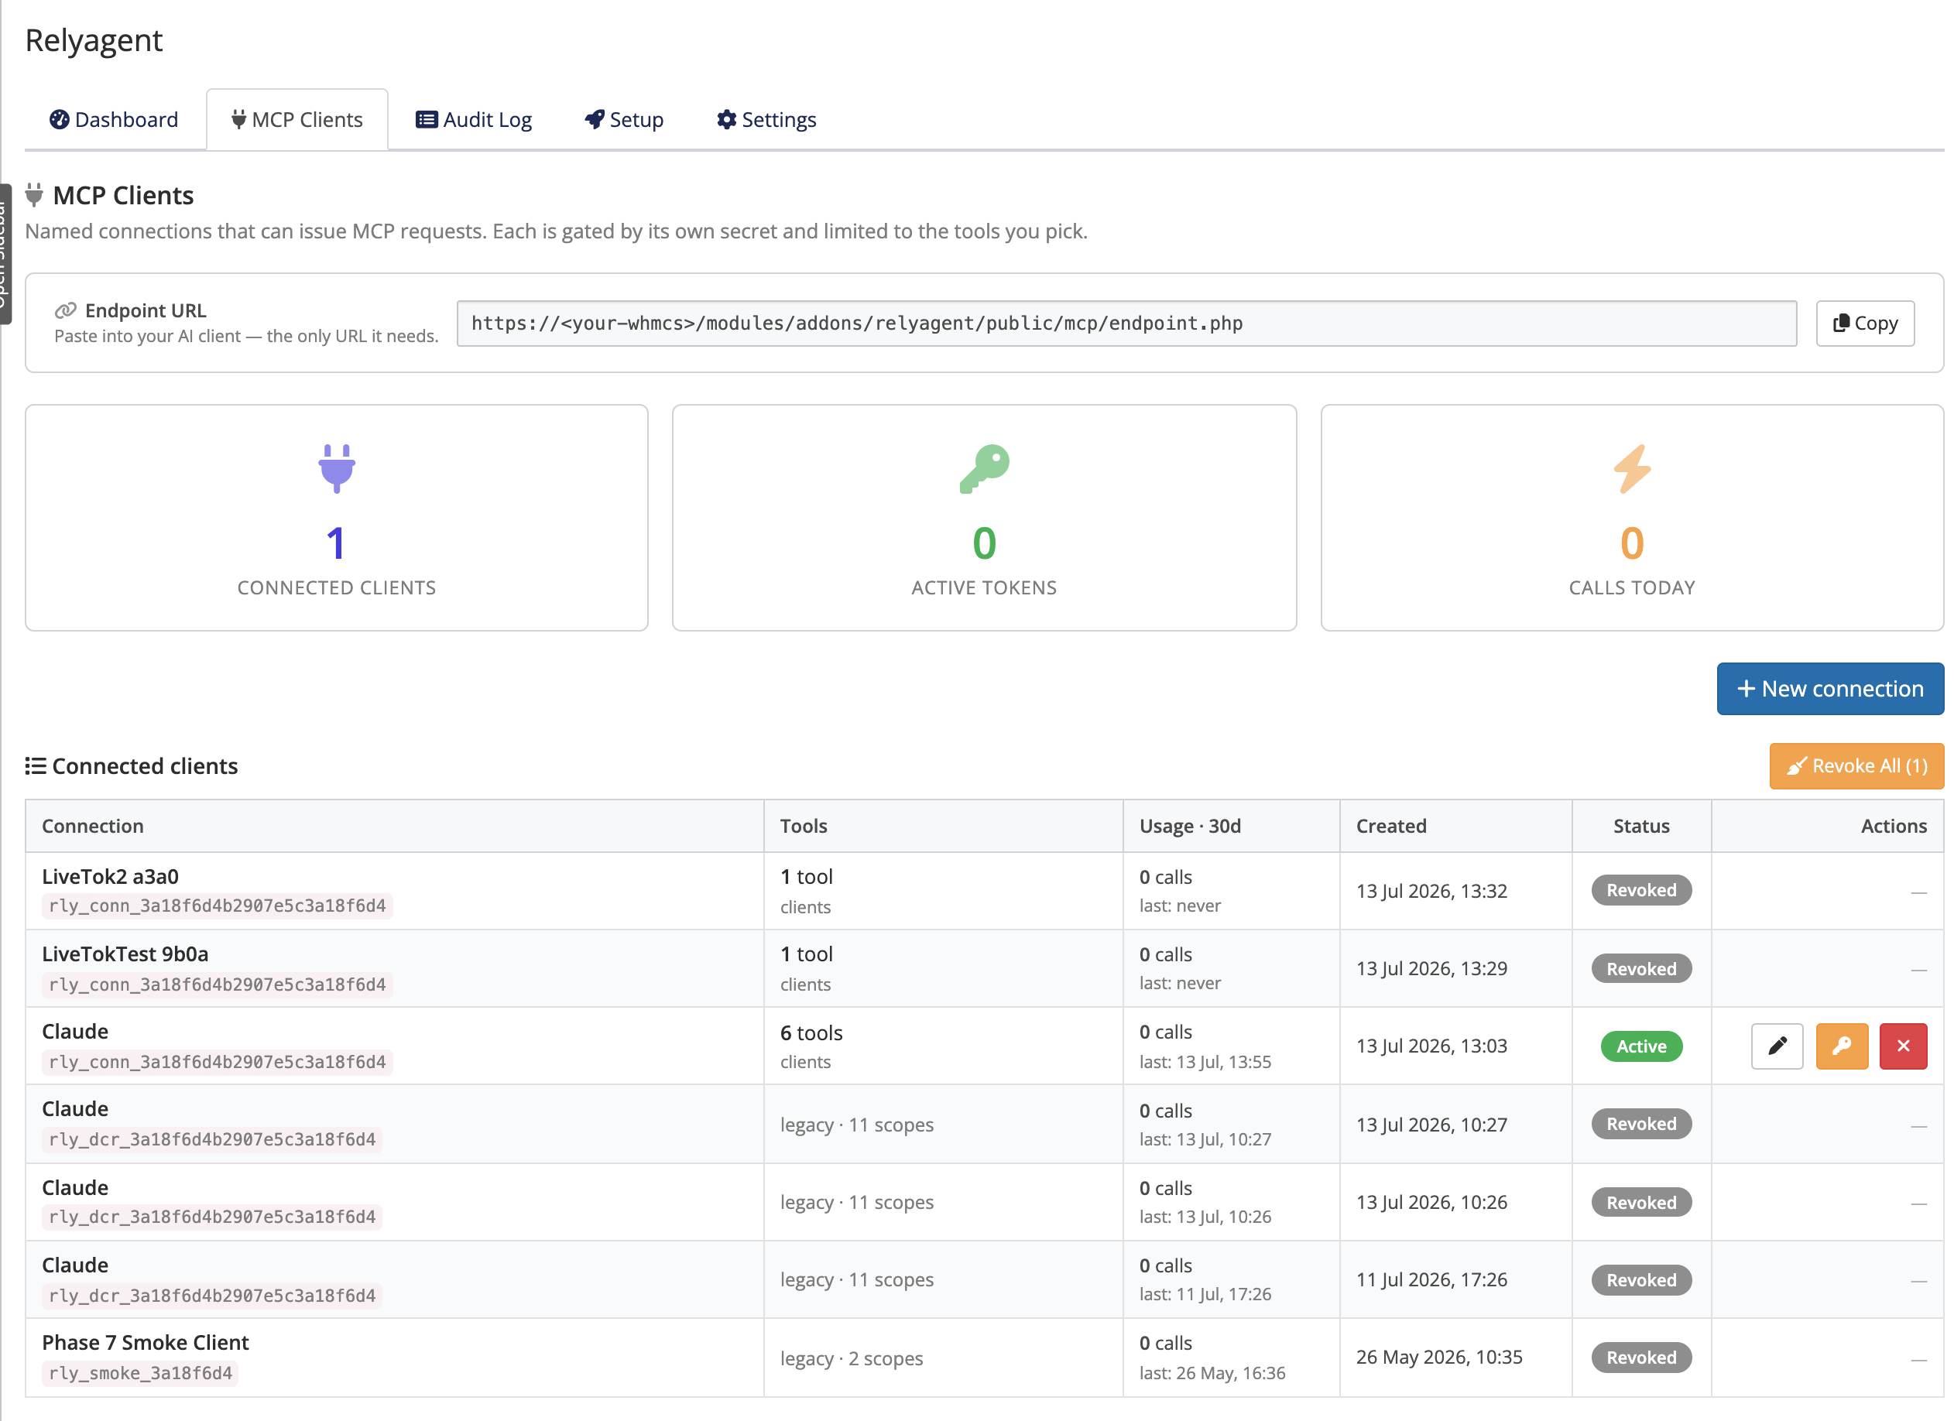Click Revoke All (1) button
This screenshot has width=1954, height=1421.
(1856, 765)
